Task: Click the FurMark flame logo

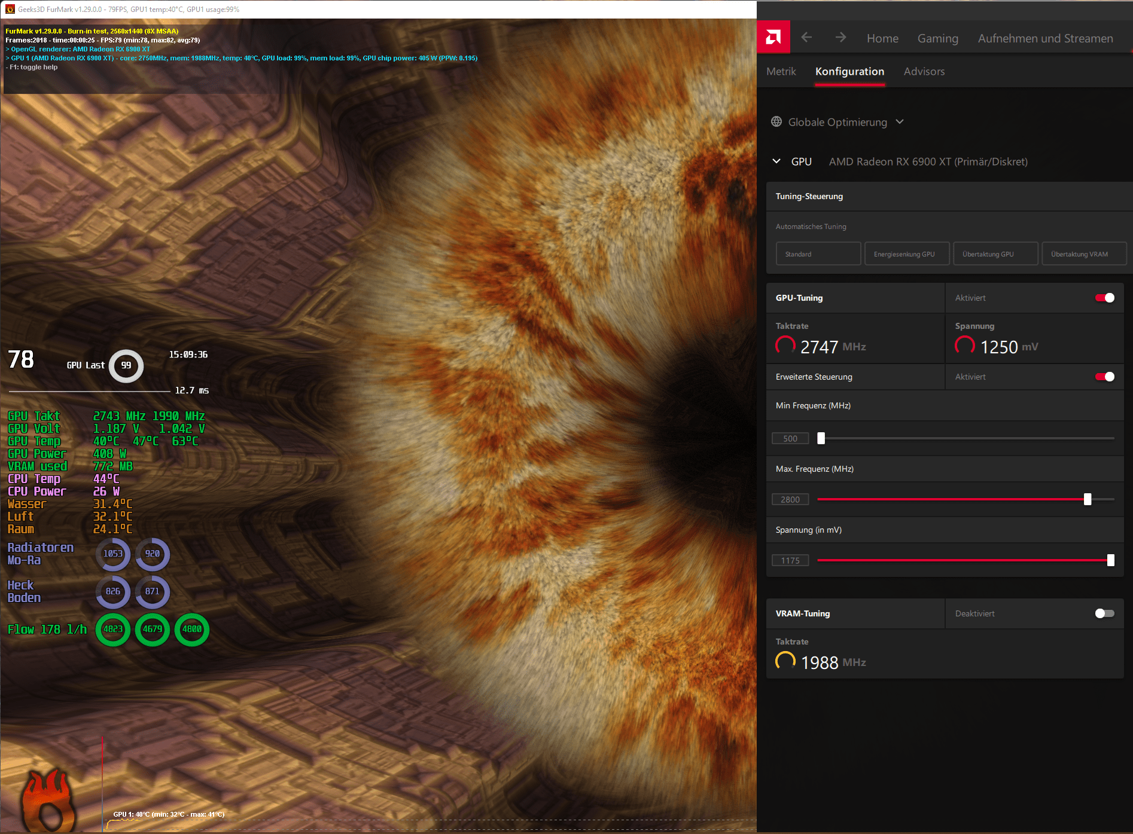Action: (x=49, y=801)
